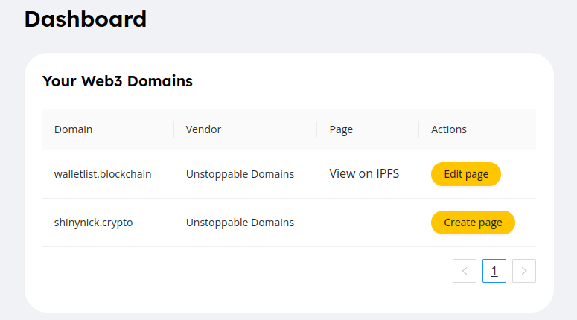Open the View on IPFS link
Image resolution: width=577 pixels, height=320 pixels.
pos(364,174)
